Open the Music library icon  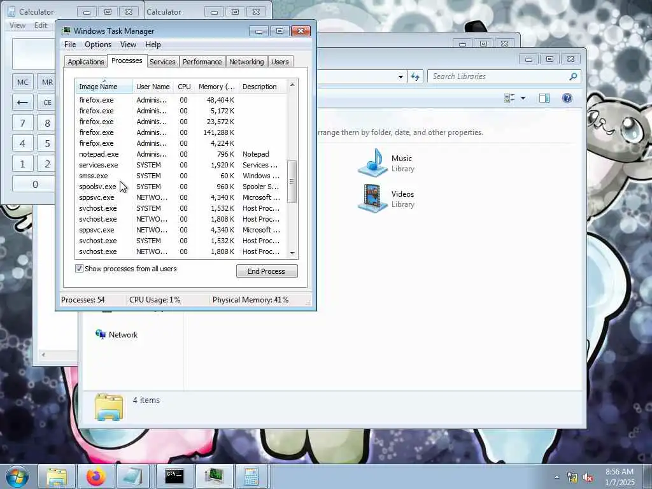coord(373,163)
